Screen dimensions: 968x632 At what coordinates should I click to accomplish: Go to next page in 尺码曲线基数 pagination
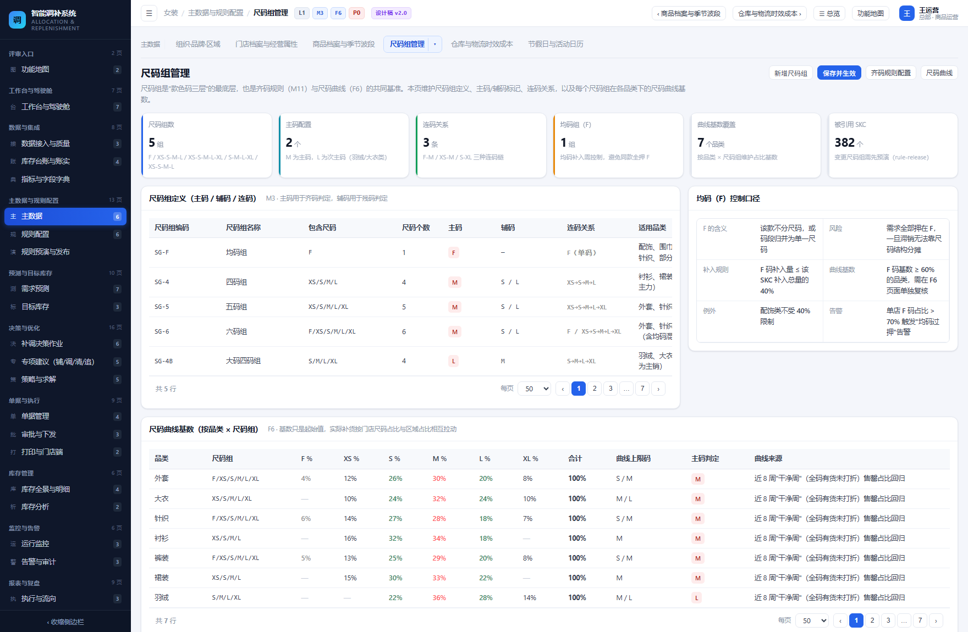click(936, 620)
